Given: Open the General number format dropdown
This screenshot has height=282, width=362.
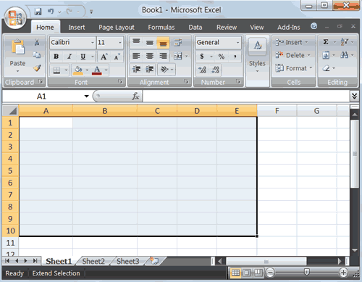Looking at the screenshot, I should (x=237, y=43).
